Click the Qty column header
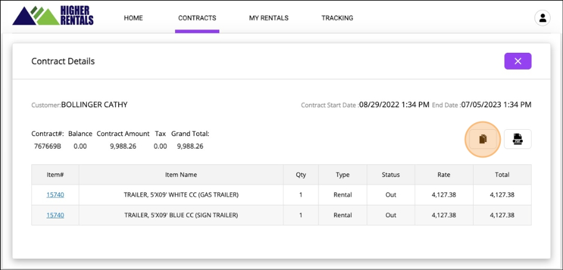 301,175
